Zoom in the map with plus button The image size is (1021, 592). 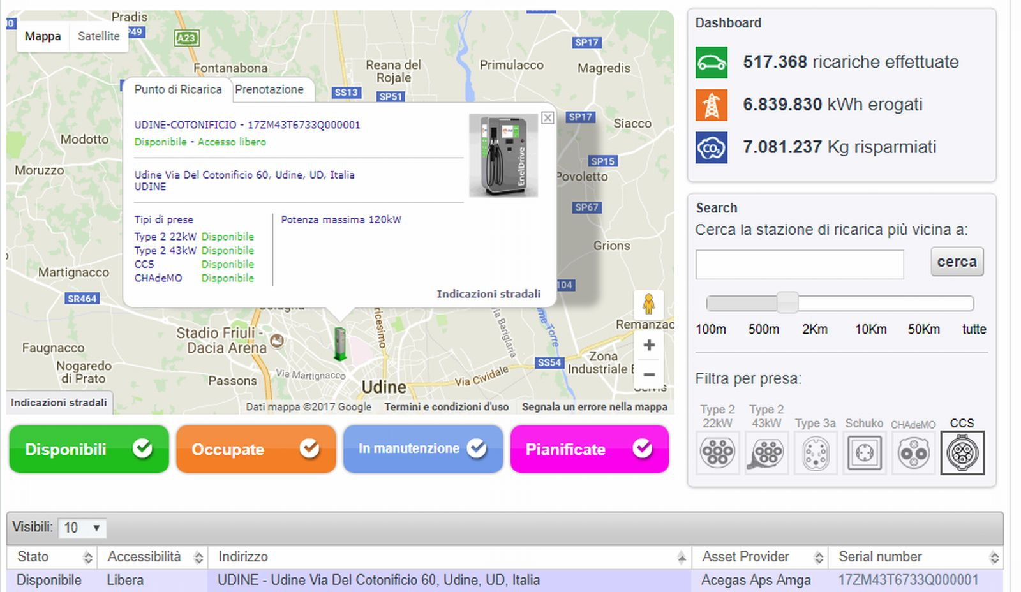point(649,345)
